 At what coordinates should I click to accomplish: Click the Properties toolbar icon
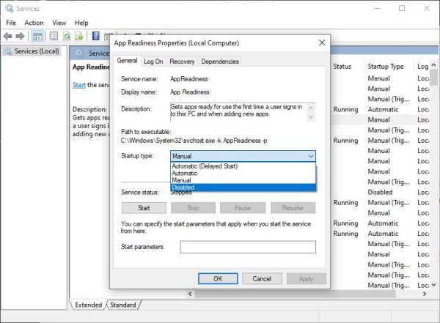[54, 36]
